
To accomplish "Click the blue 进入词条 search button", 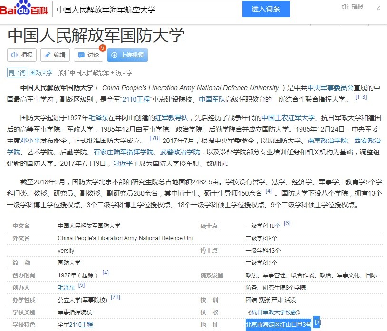I will click(266, 9).
